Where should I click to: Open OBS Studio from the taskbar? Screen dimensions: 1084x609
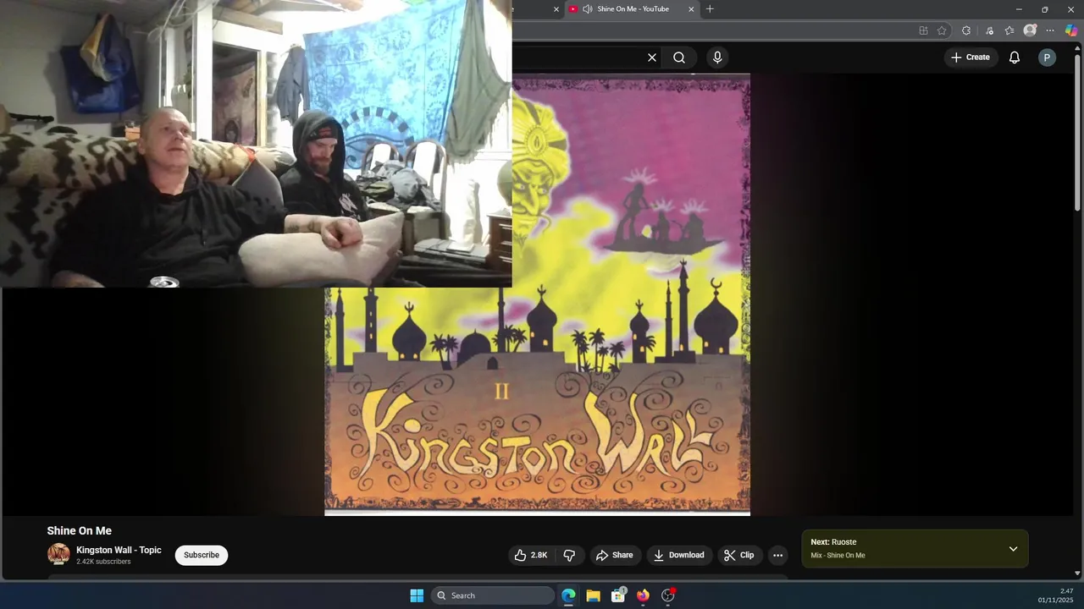coord(668,595)
